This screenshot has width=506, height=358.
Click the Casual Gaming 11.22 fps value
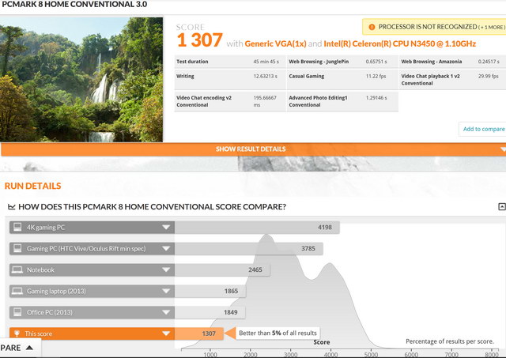click(x=376, y=77)
